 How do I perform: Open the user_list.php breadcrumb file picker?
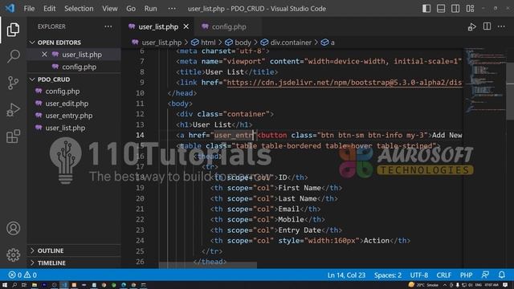point(157,43)
